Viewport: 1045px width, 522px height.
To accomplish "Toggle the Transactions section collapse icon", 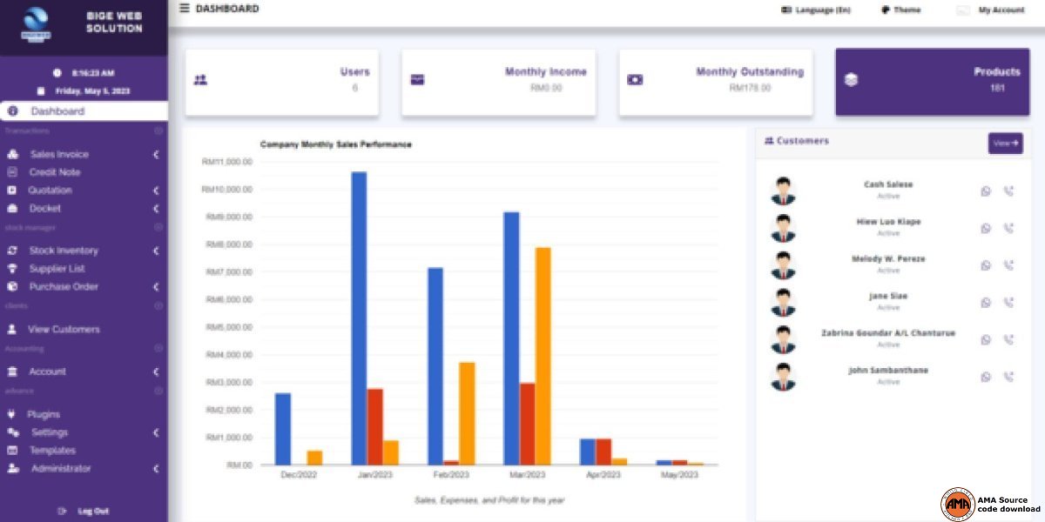I will (x=158, y=130).
